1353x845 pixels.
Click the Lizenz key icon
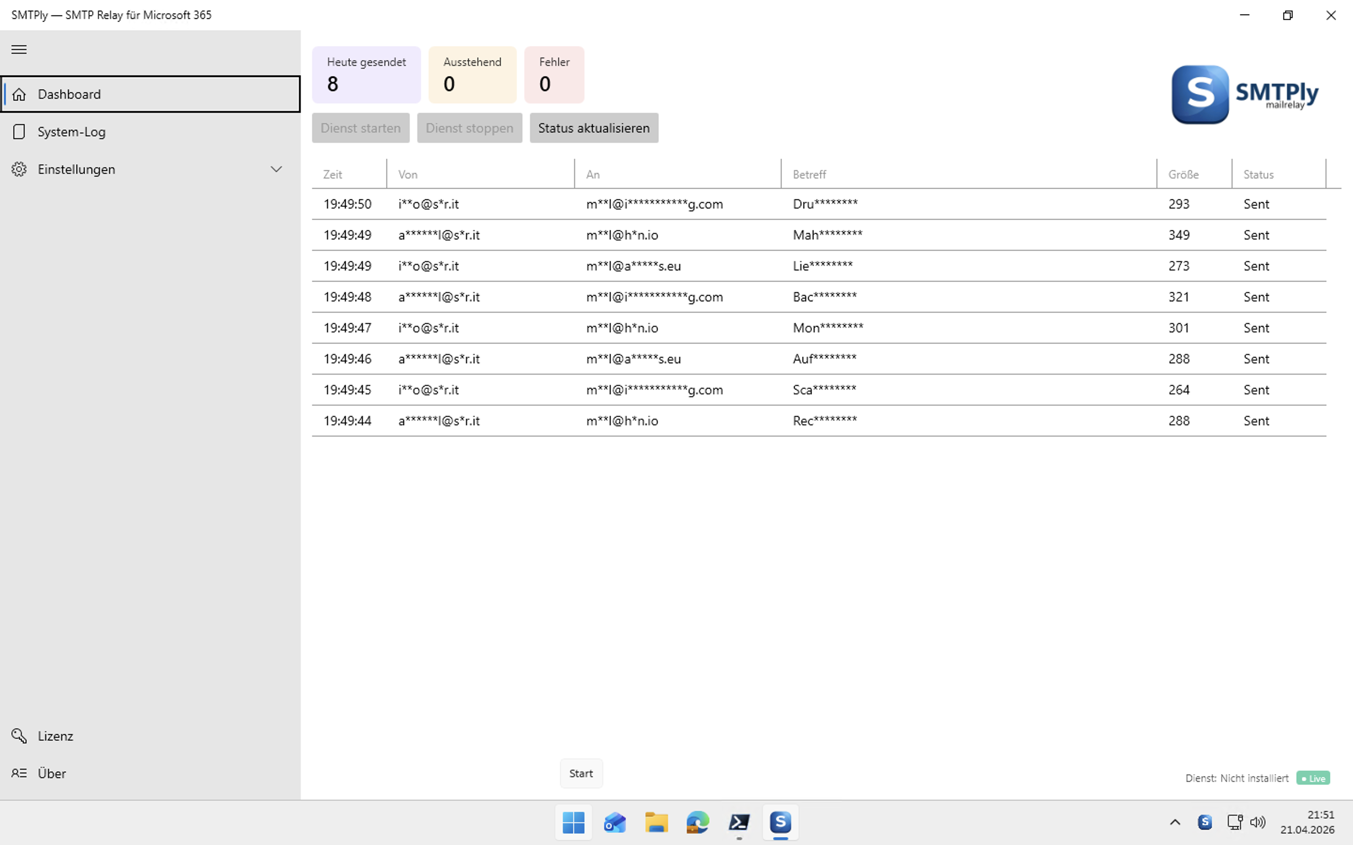point(19,736)
